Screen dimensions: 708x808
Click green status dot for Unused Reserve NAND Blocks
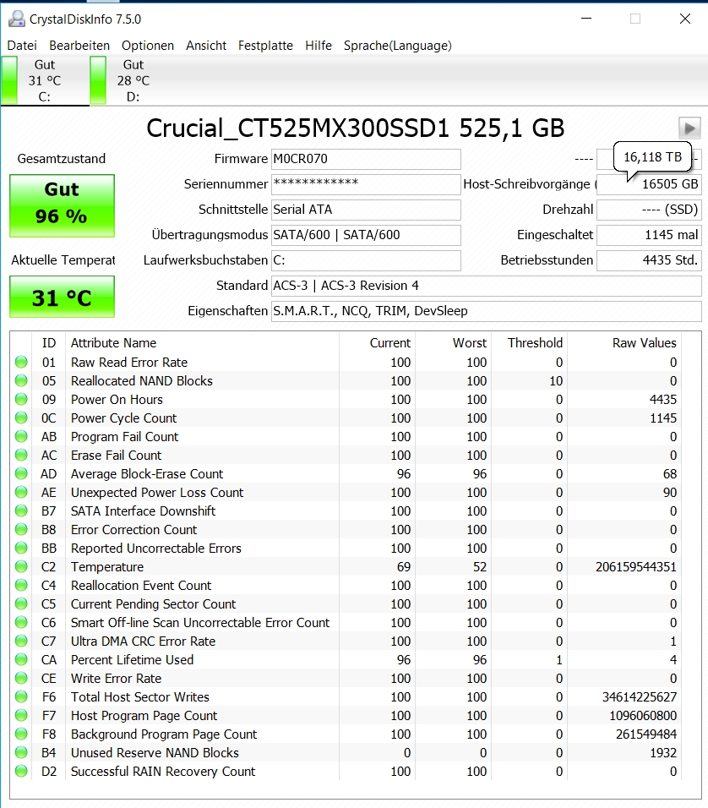tap(21, 752)
